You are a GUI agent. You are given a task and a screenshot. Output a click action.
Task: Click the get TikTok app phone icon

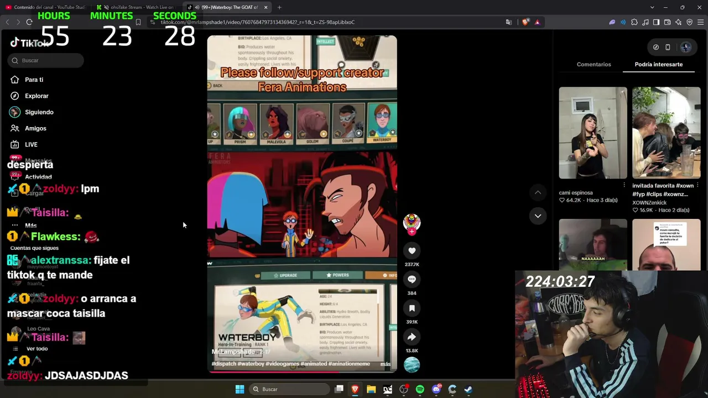668,47
